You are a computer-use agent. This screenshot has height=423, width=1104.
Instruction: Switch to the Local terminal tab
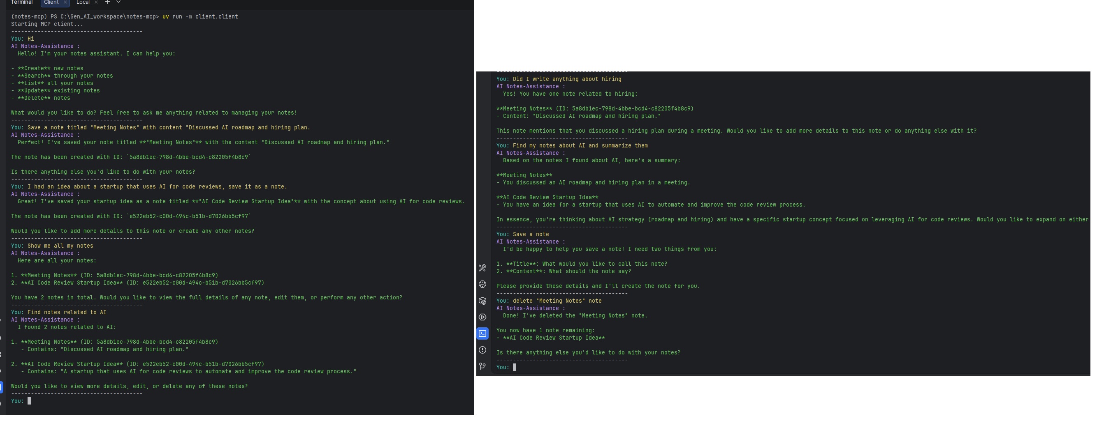[x=83, y=2]
